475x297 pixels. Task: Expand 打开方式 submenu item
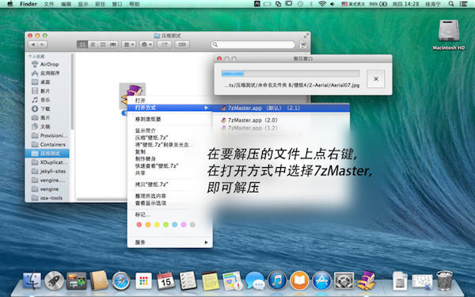(x=169, y=108)
